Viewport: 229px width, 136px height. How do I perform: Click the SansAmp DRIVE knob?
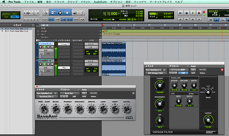92,109
